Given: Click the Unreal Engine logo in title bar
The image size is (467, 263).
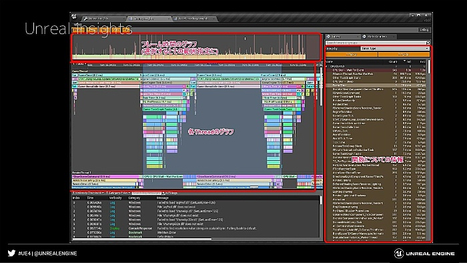Looking at the screenshot, I should click(x=74, y=17).
